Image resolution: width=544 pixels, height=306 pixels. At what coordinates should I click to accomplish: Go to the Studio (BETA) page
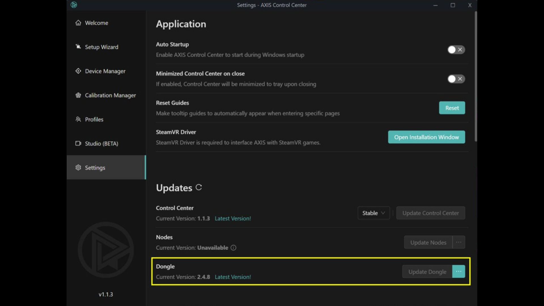(101, 143)
